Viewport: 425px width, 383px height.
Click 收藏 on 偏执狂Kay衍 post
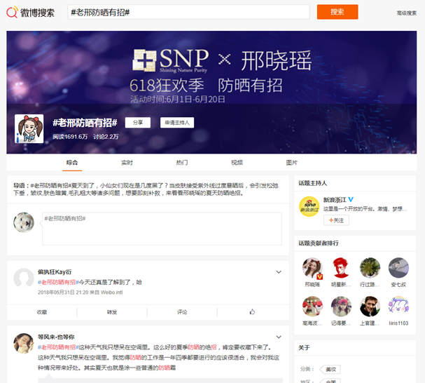coord(42,312)
